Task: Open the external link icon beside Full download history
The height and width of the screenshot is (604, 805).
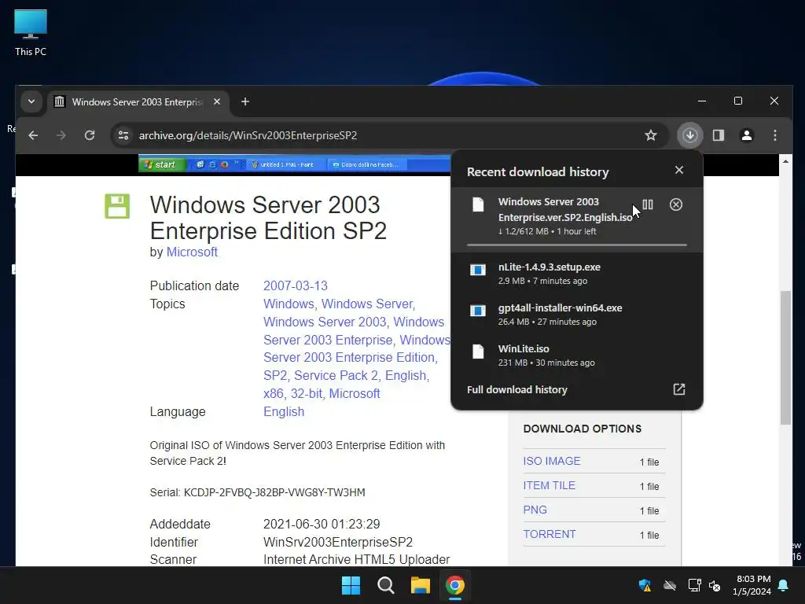Action: pyautogui.click(x=679, y=389)
